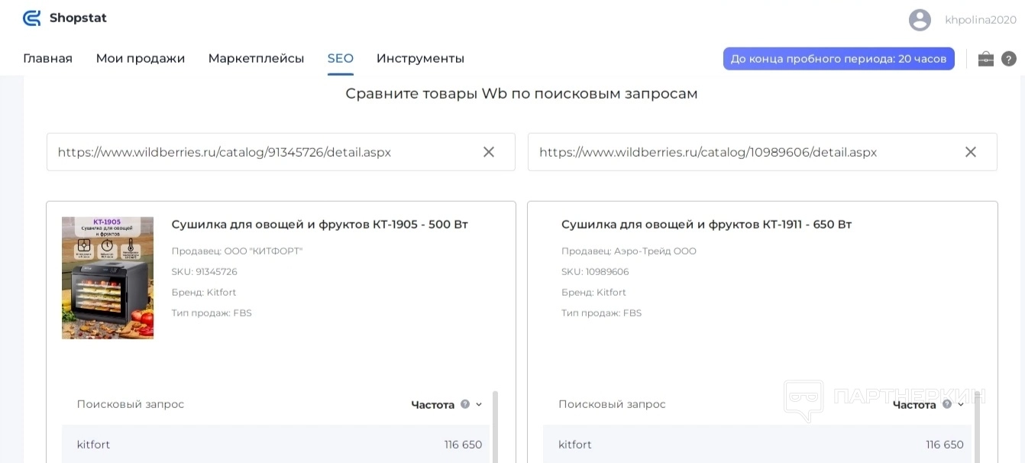Viewport: 1025px width, 463px height.
Task: Click the briefcase icon in header
Action: pyautogui.click(x=986, y=59)
